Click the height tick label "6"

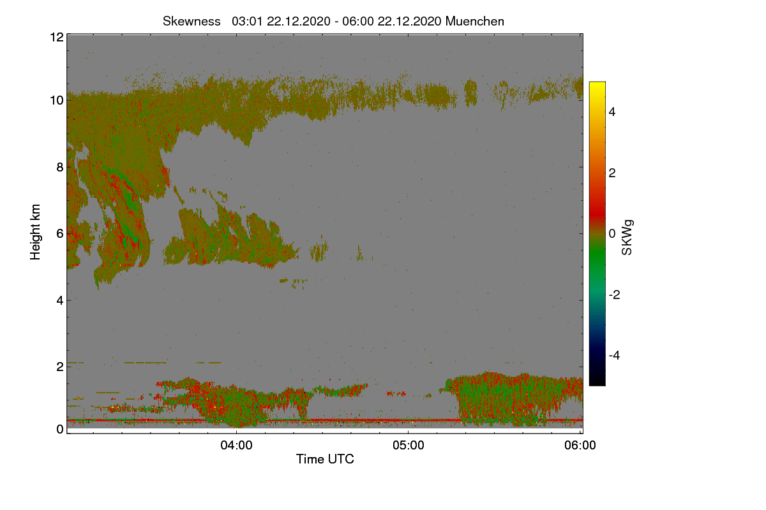point(60,233)
